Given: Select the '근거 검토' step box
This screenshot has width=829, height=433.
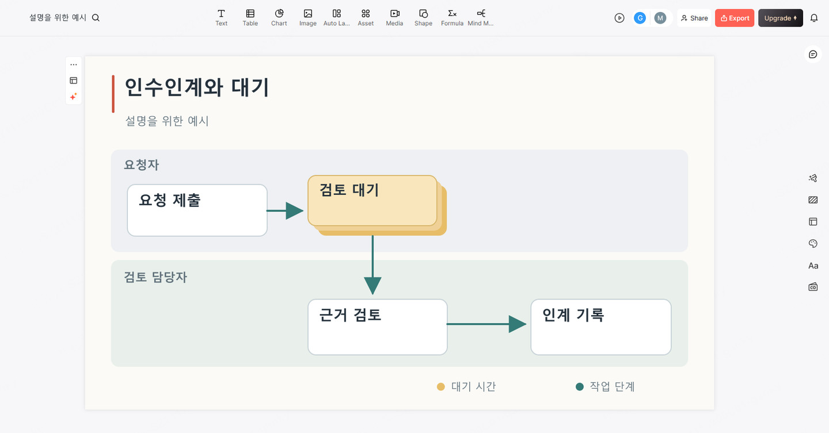Looking at the screenshot, I should click(x=378, y=327).
